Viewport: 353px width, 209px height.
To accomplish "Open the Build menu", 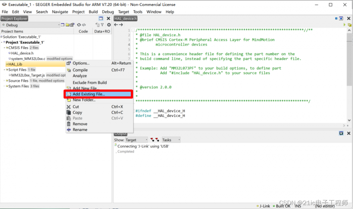I will [x=93, y=12].
